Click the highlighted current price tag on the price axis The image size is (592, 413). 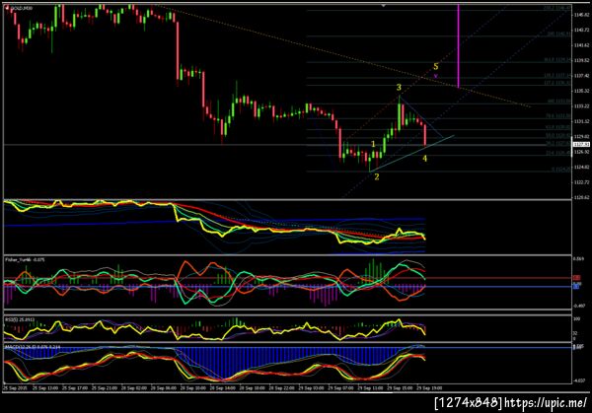click(581, 145)
